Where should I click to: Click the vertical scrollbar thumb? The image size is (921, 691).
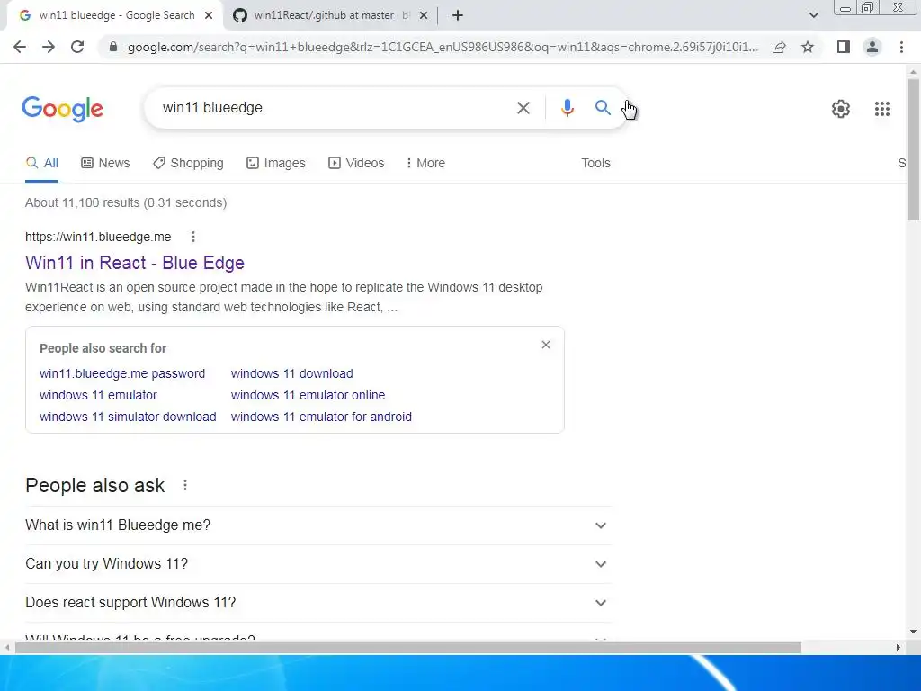click(913, 150)
